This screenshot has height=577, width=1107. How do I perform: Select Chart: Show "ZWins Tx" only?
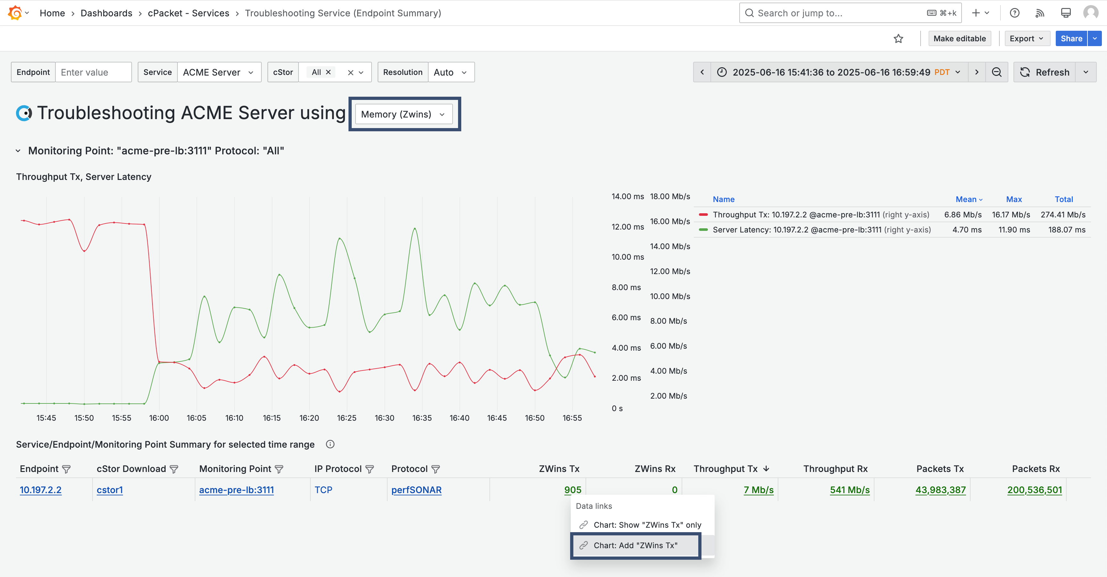pyautogui.click(x=643, y=525)
